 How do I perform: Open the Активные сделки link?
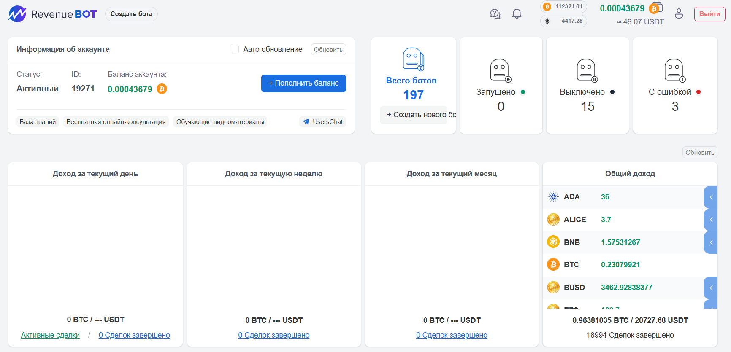pos(50,335)
